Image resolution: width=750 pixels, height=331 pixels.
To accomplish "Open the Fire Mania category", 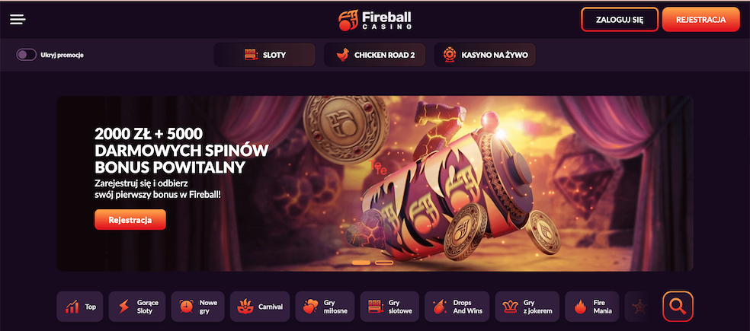I will [x=592, y=307].
